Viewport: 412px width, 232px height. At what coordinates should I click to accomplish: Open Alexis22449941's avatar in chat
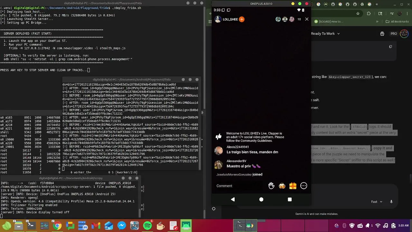coord(219,150)
